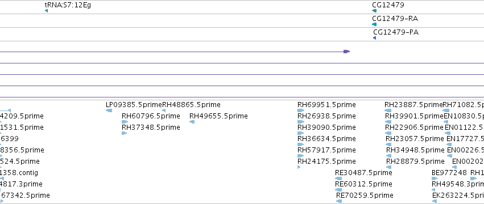Click the RH60796.5prime label
484x204 pixels.
[151, 116]
